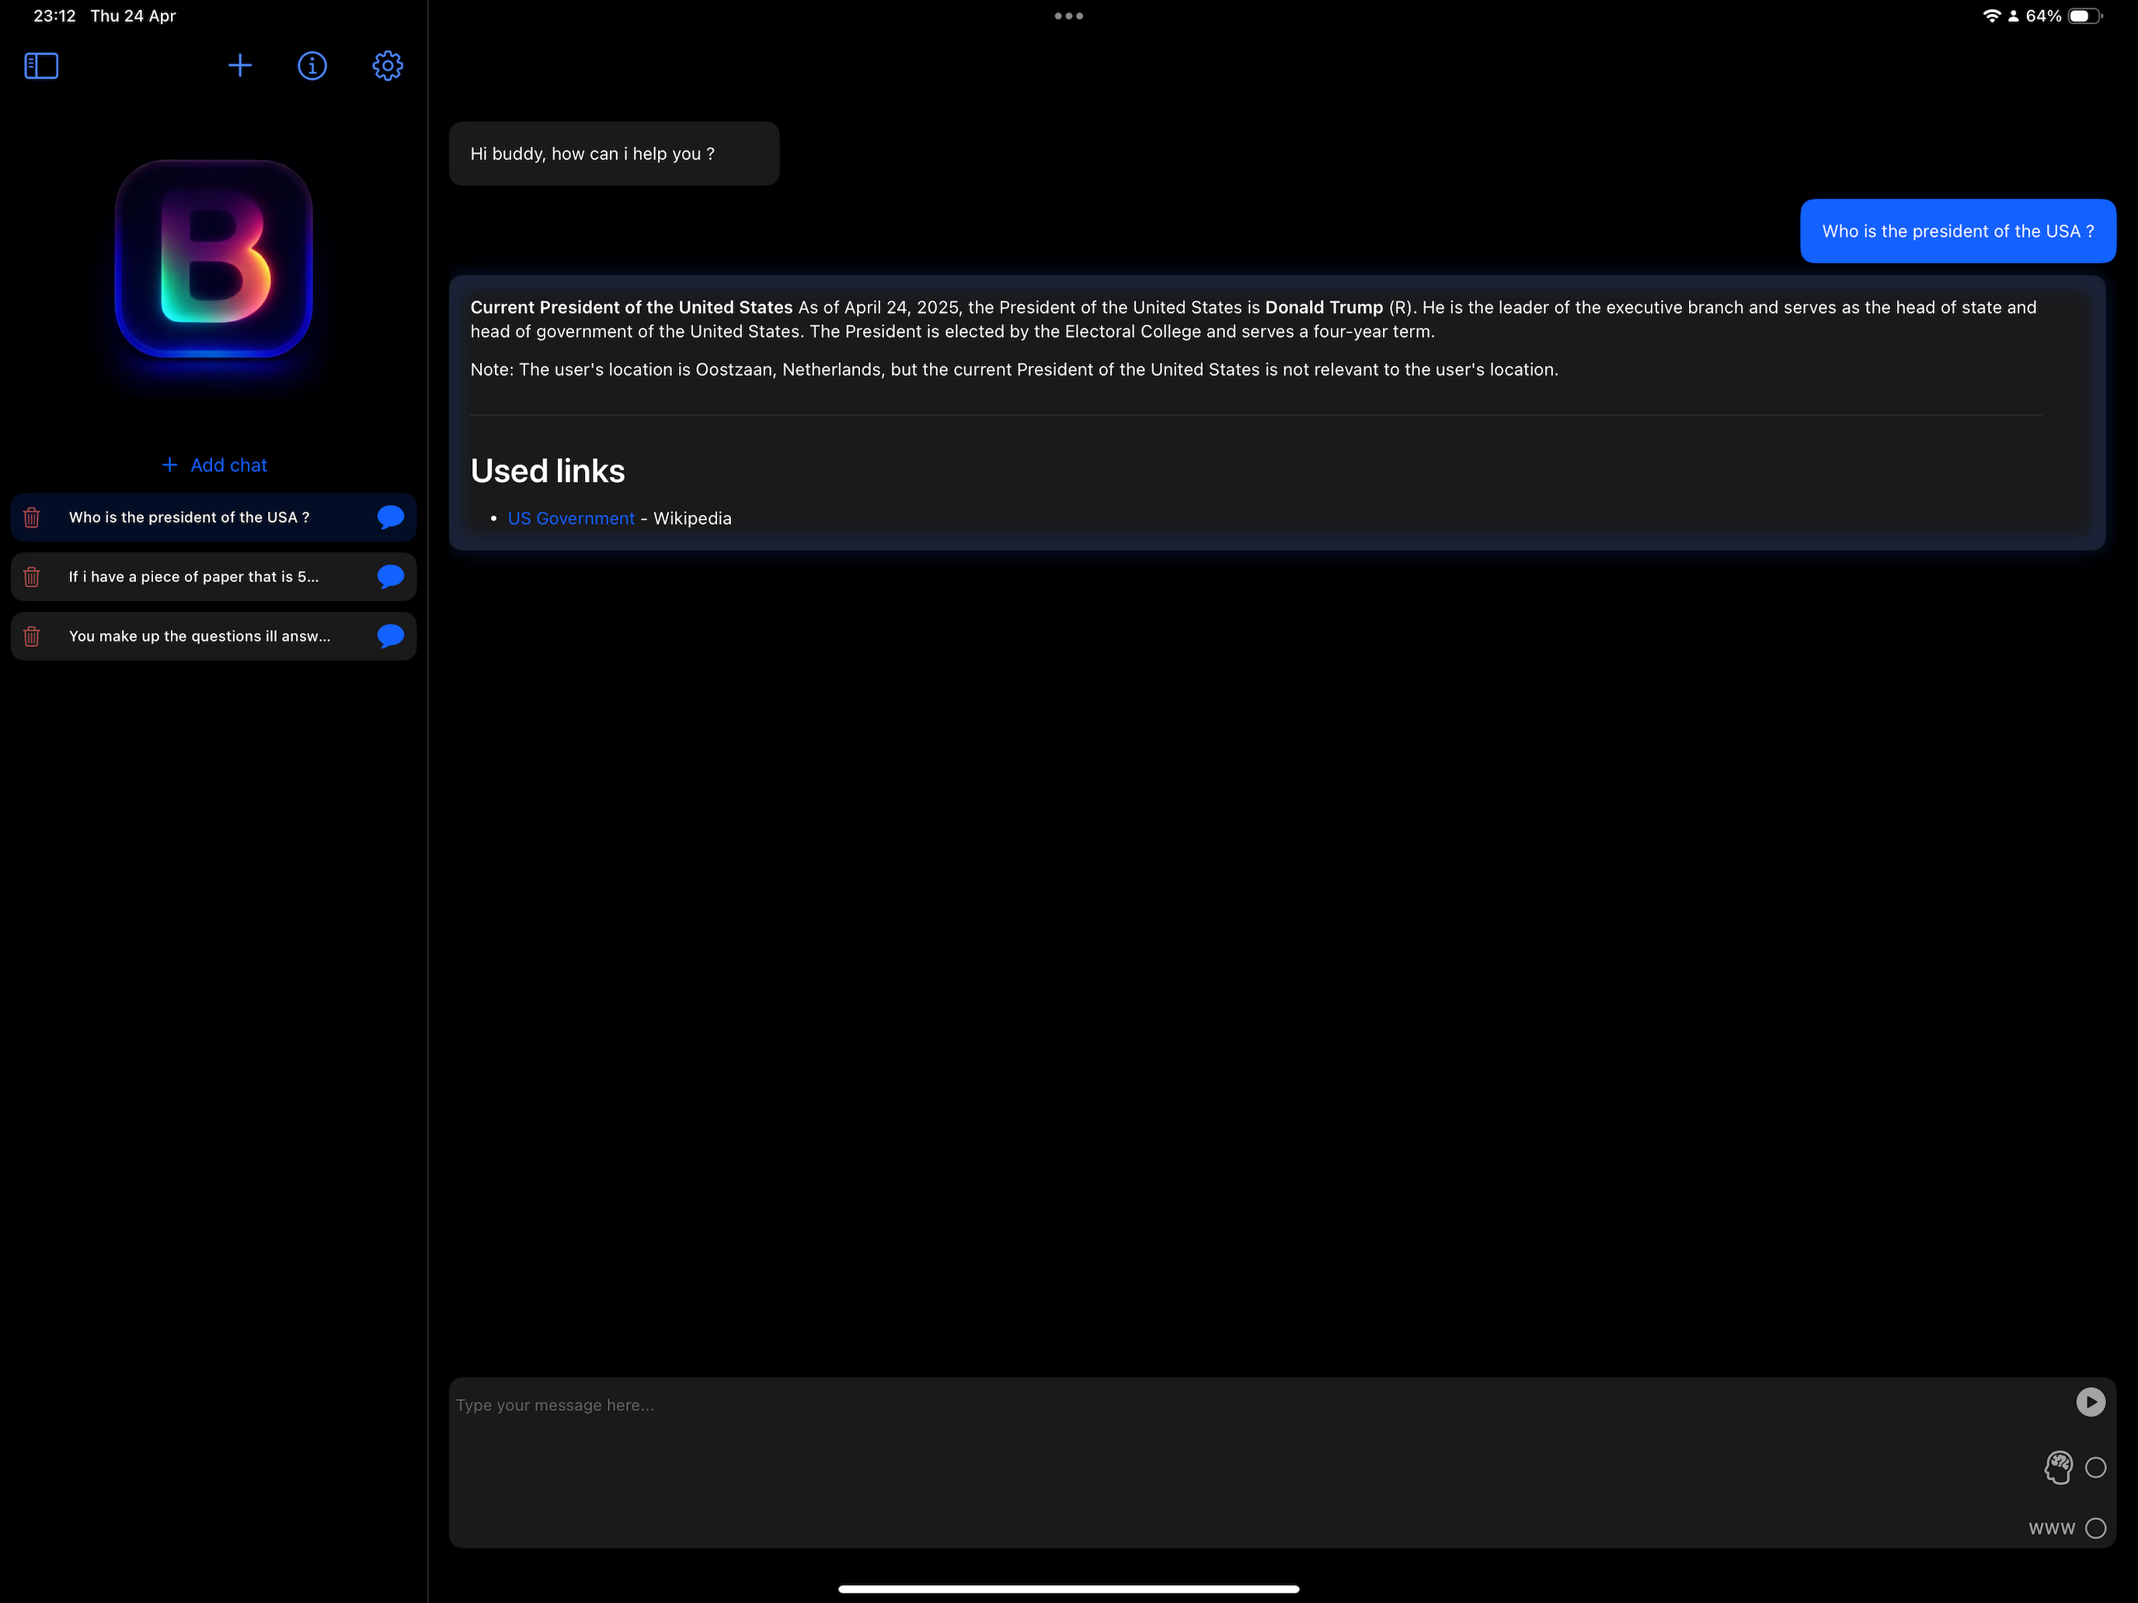The image size is (2138, 1603).
Task: Click the brain thinking icon
Action: point(2058,1468)
